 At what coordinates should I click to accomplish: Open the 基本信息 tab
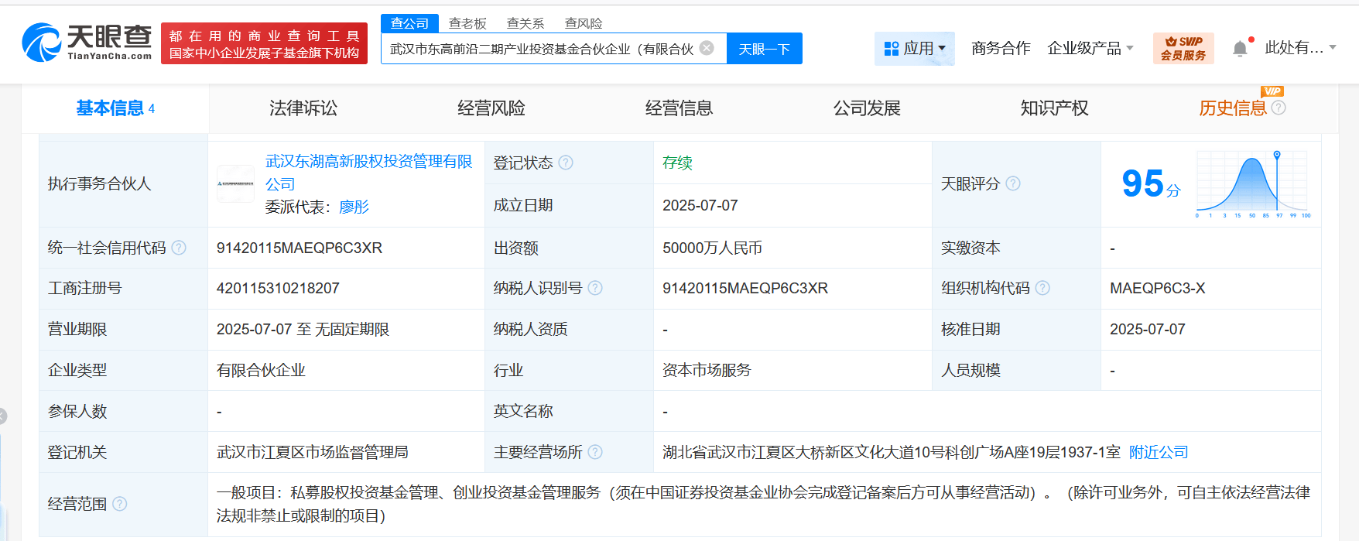coord(115,108)
